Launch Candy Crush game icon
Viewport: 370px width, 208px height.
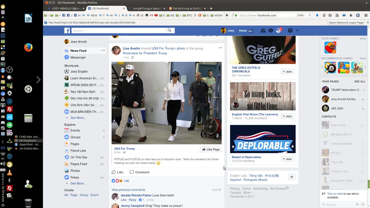[x=330, y=47]
